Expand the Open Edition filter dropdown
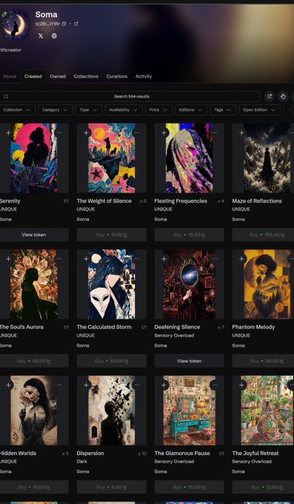The width and height of the screenshot is (294, 504). [x=259, y=110]
